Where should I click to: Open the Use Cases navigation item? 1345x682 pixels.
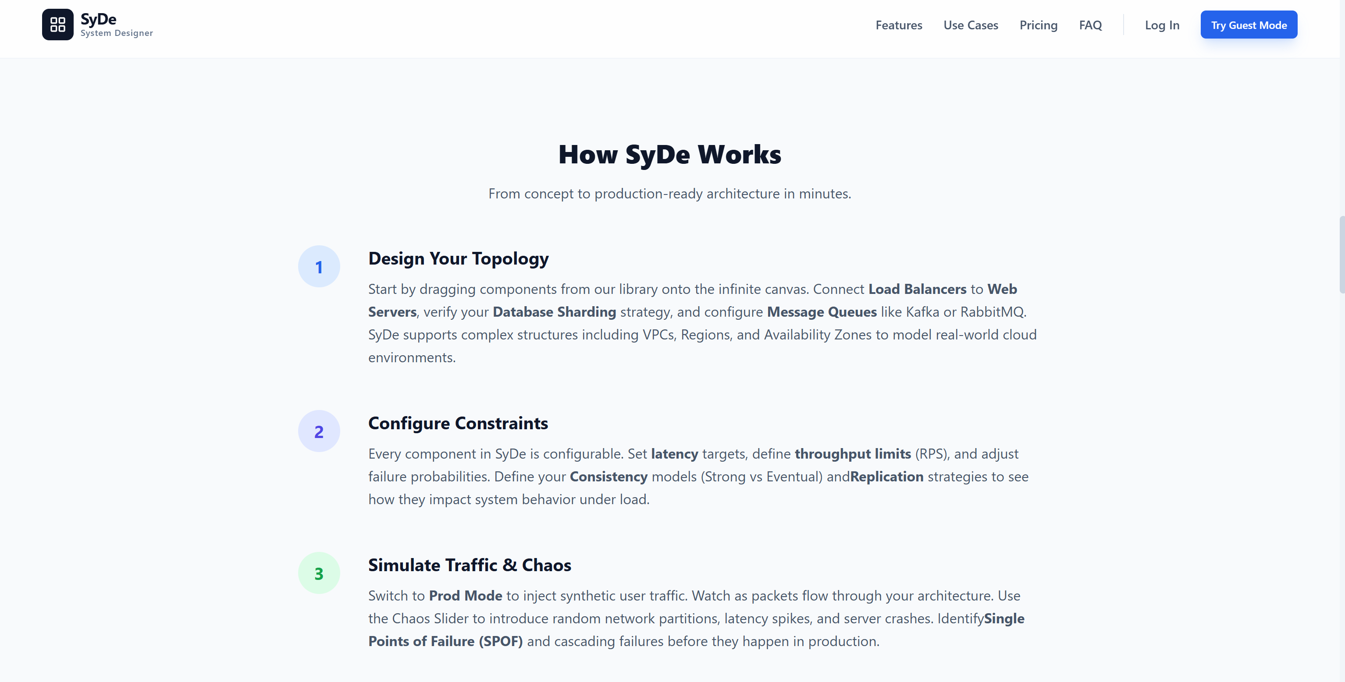971,25
